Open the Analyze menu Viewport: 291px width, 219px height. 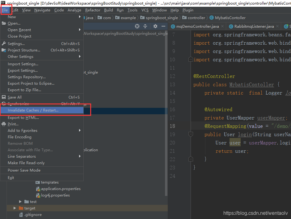tap(74, 10)
